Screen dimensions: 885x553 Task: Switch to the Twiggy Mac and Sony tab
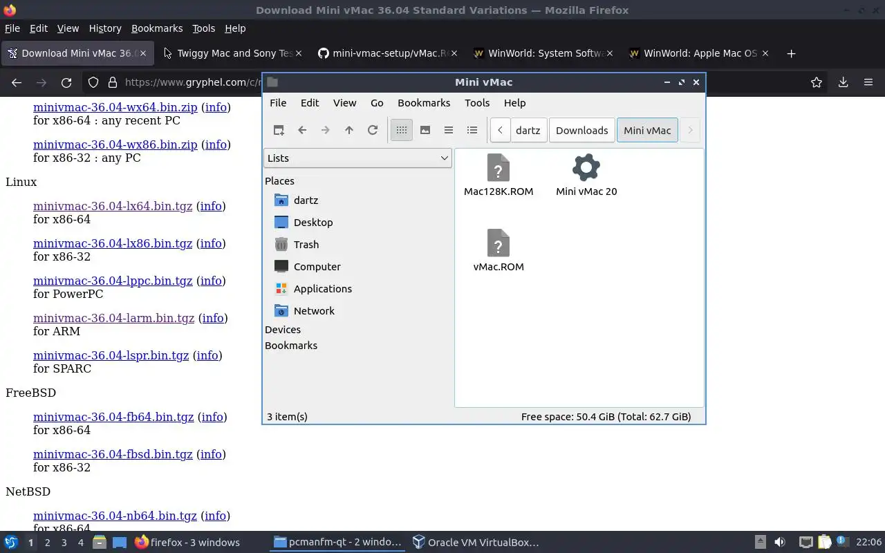[234, 53]
